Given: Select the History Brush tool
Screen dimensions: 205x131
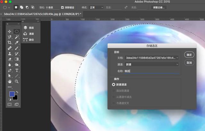Looking at the screenshot, I should (x=17, y=53).
